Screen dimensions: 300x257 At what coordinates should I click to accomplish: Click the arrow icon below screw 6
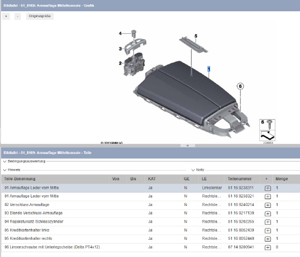tap(267, 136)
